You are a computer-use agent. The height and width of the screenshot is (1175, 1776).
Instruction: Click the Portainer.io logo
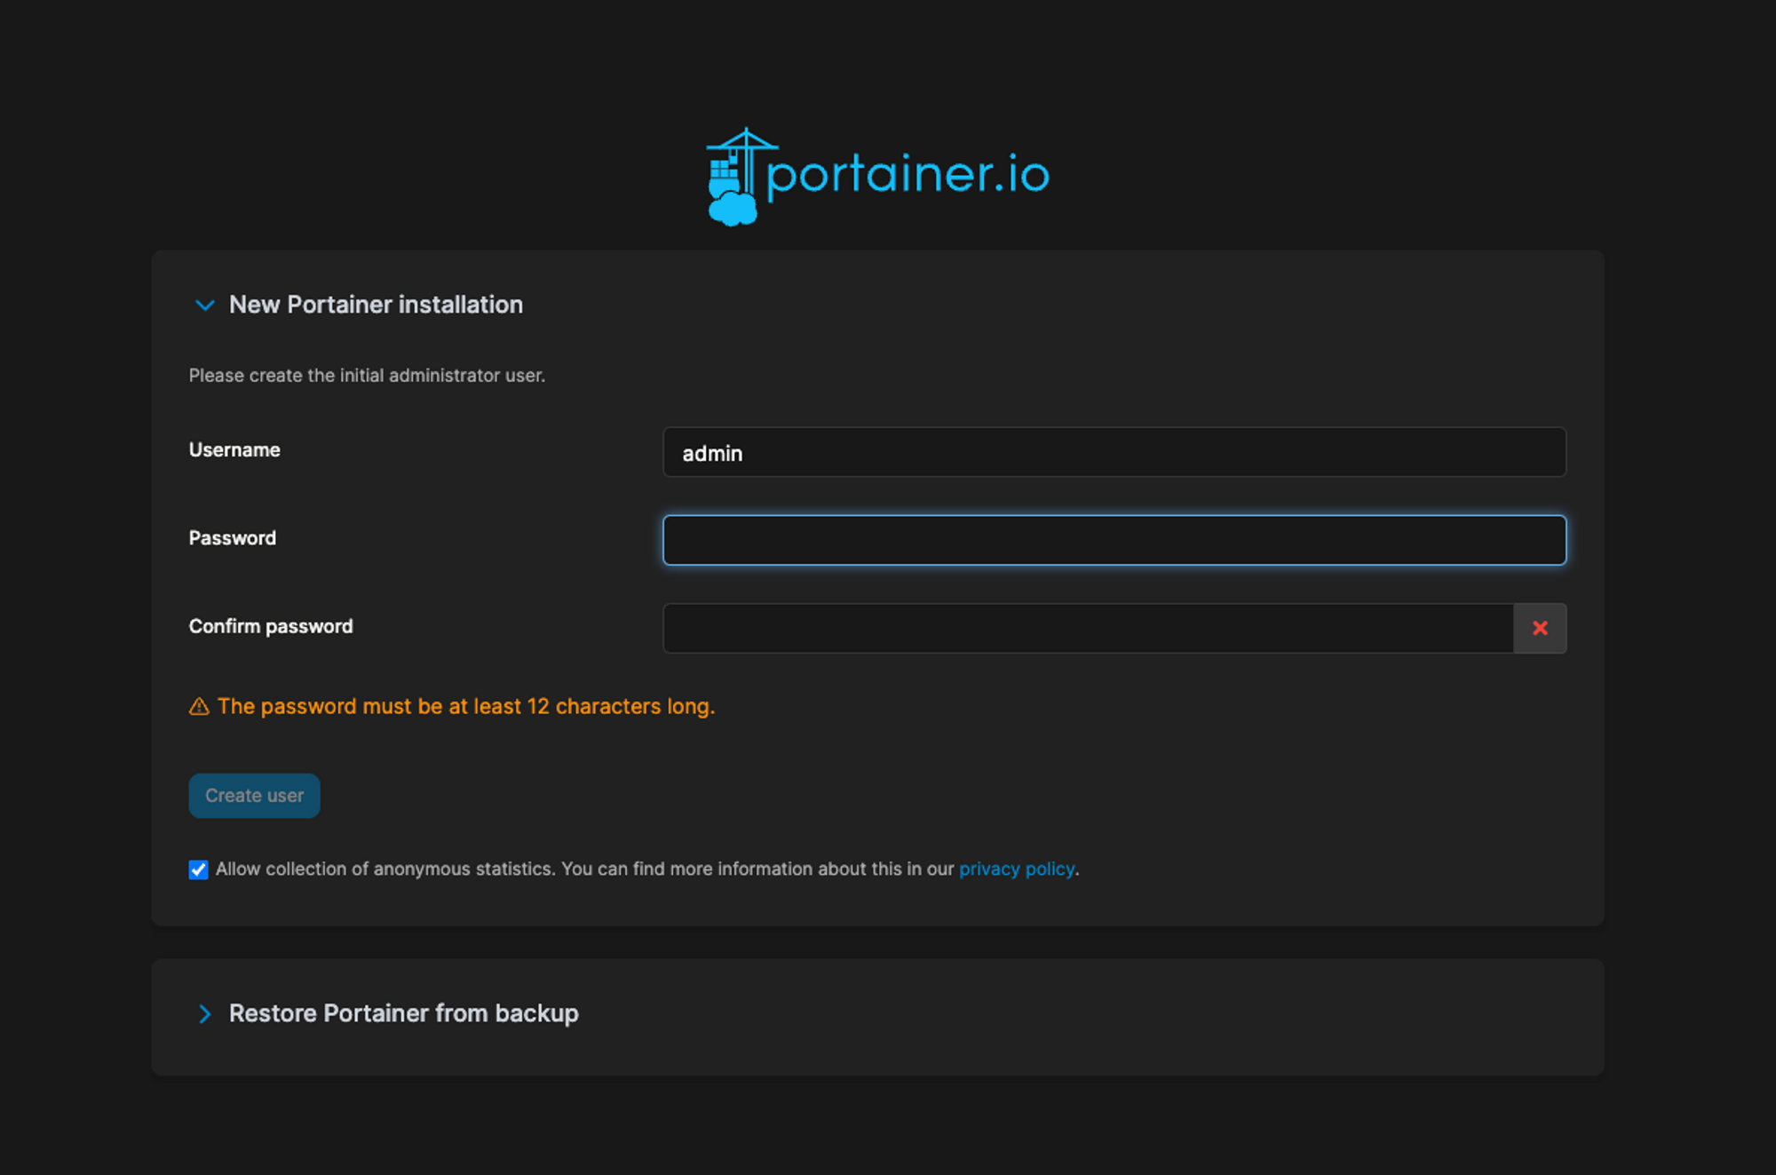(877, 176)
